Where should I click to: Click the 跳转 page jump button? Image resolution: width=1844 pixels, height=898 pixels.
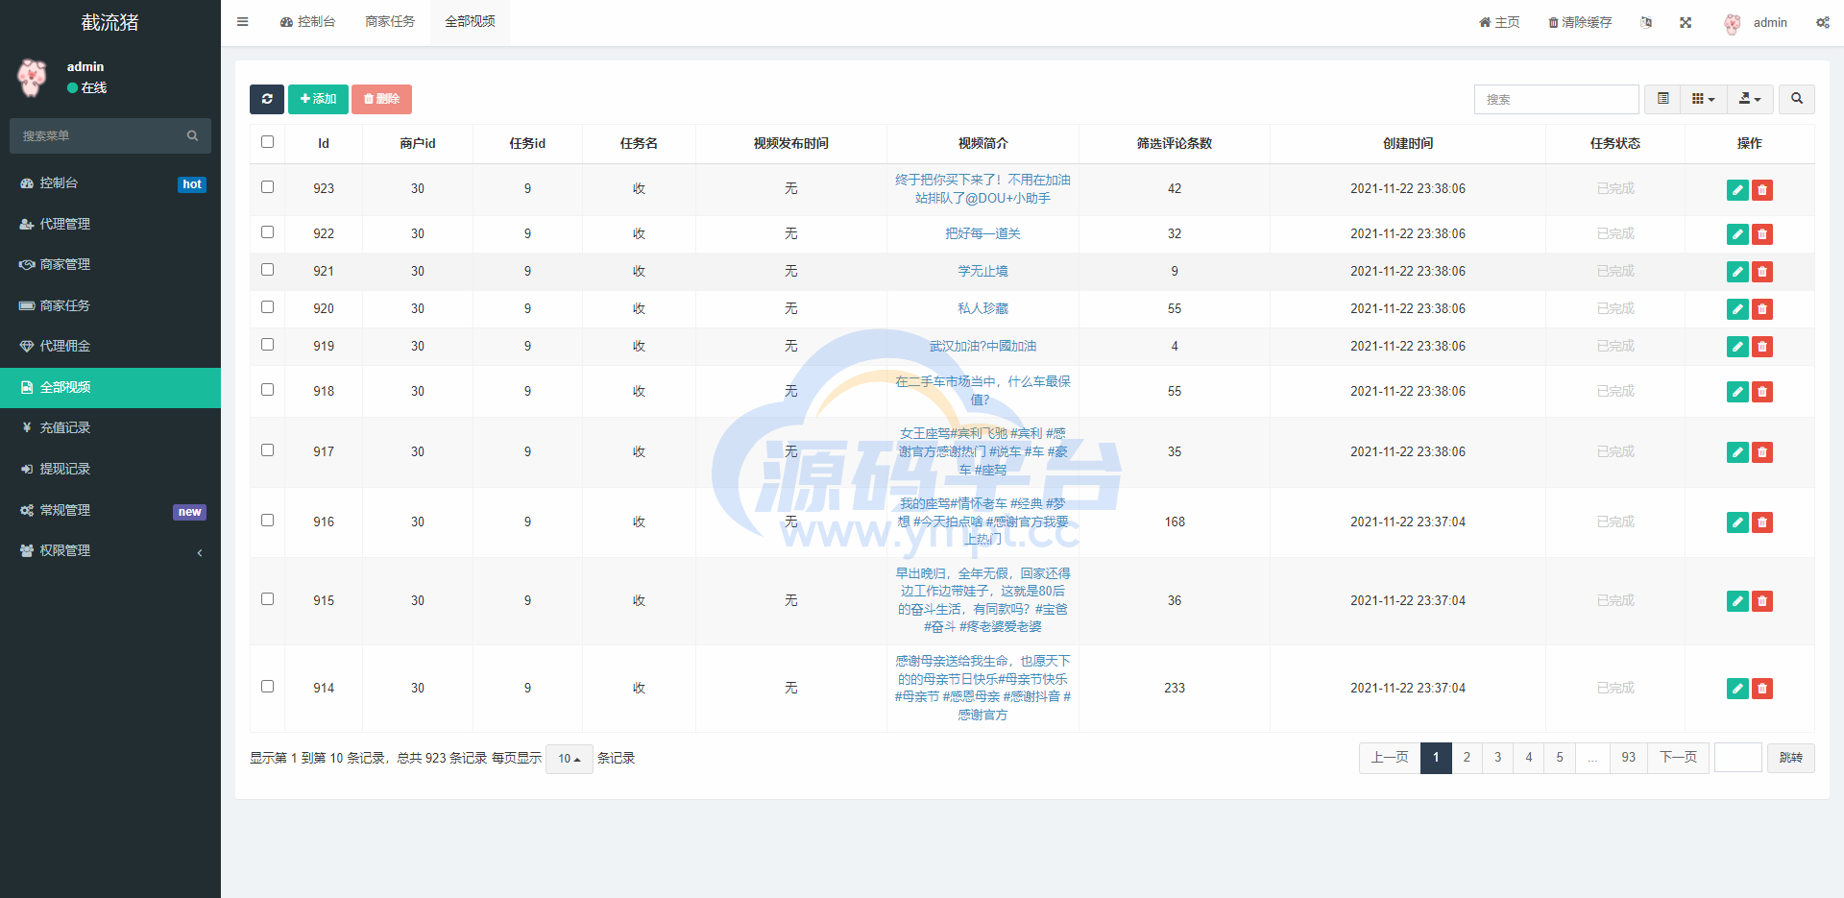[1791, 758]
